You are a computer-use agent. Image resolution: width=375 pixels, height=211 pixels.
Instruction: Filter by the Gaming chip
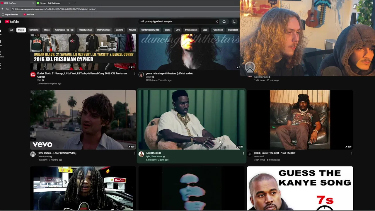120,30
